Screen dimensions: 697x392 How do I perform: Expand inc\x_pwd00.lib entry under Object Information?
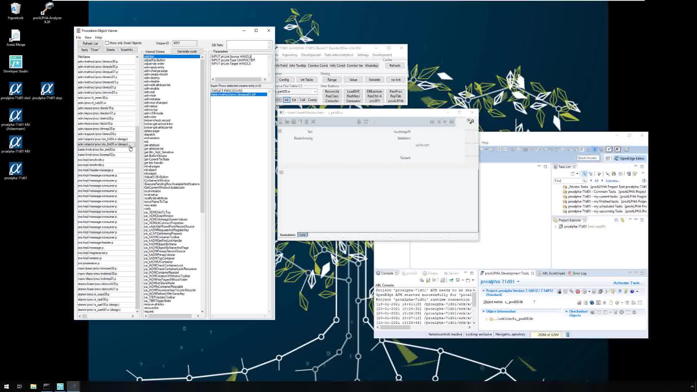486,319
